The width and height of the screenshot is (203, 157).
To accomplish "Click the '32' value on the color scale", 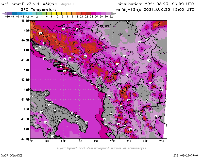I will coord(111,17).
